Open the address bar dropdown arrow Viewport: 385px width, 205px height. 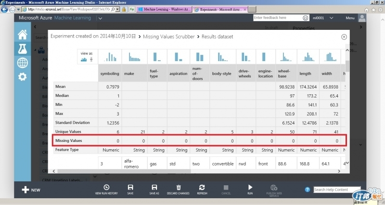click(x=117, y=9)
